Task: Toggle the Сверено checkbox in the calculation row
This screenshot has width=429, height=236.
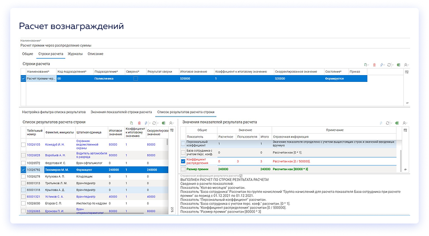Action: [x=135, y=78]
